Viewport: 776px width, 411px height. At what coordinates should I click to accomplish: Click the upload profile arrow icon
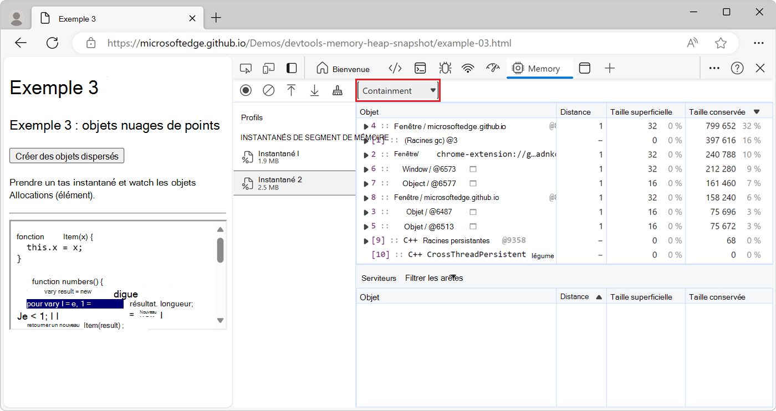(x=292, y=90)
